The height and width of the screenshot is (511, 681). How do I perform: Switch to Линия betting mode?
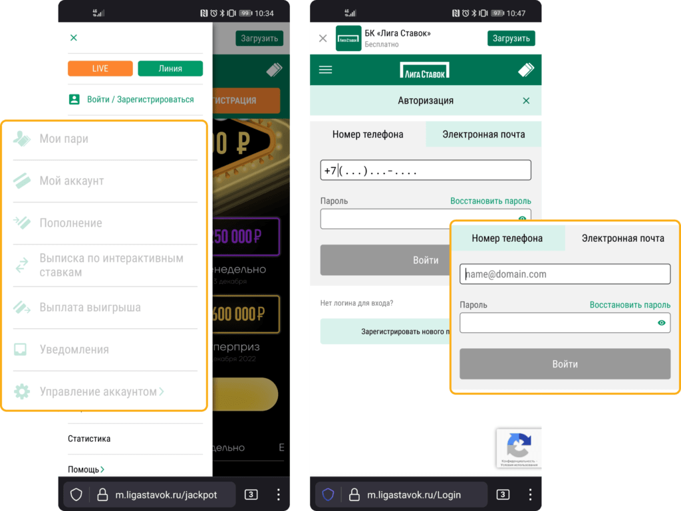coord(170,68)
